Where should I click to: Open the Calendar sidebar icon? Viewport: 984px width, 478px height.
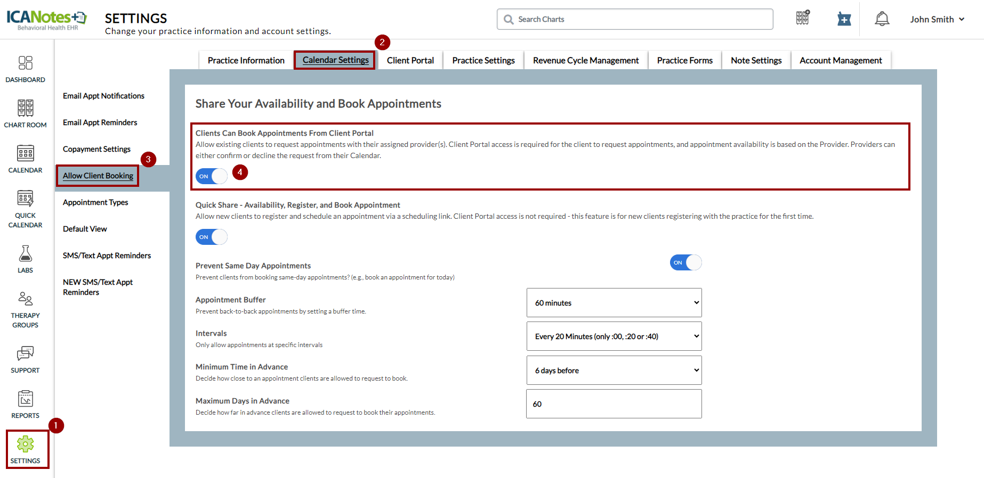[x=25, y=154]
